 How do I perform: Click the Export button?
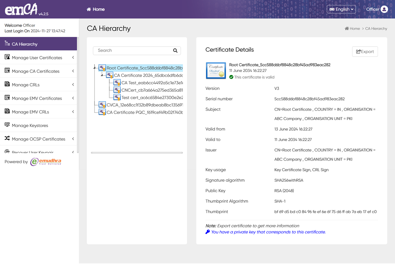tap(365, 52)
